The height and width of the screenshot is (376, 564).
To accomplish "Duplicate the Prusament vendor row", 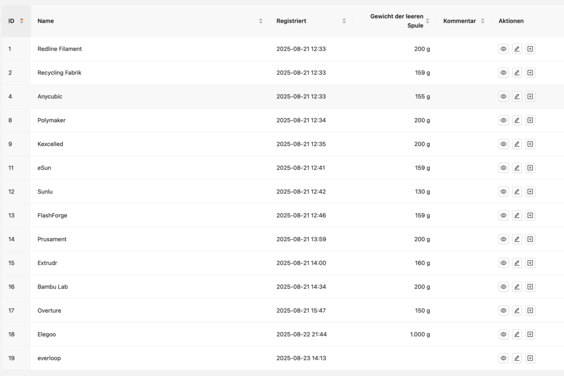I will (x=530, y=239).
